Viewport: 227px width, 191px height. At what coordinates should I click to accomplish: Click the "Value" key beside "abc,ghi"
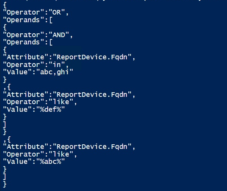click(x=17, y=72)
